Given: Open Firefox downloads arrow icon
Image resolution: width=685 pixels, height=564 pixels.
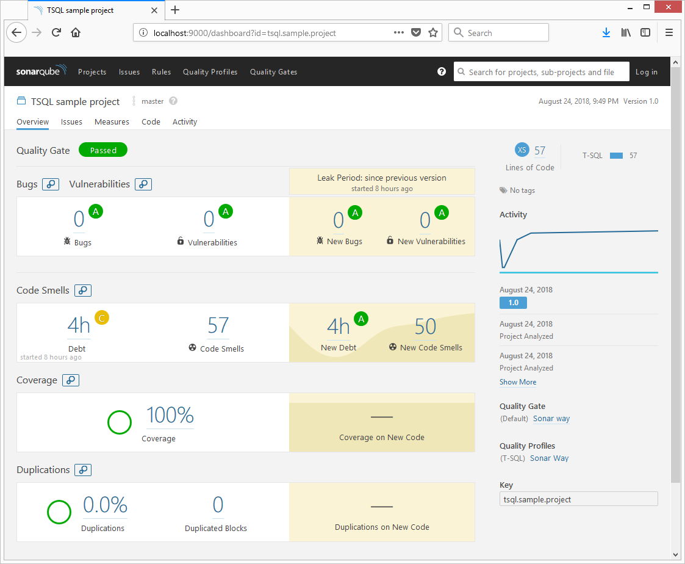Looking at the screenshot, I should coord(606,33).
